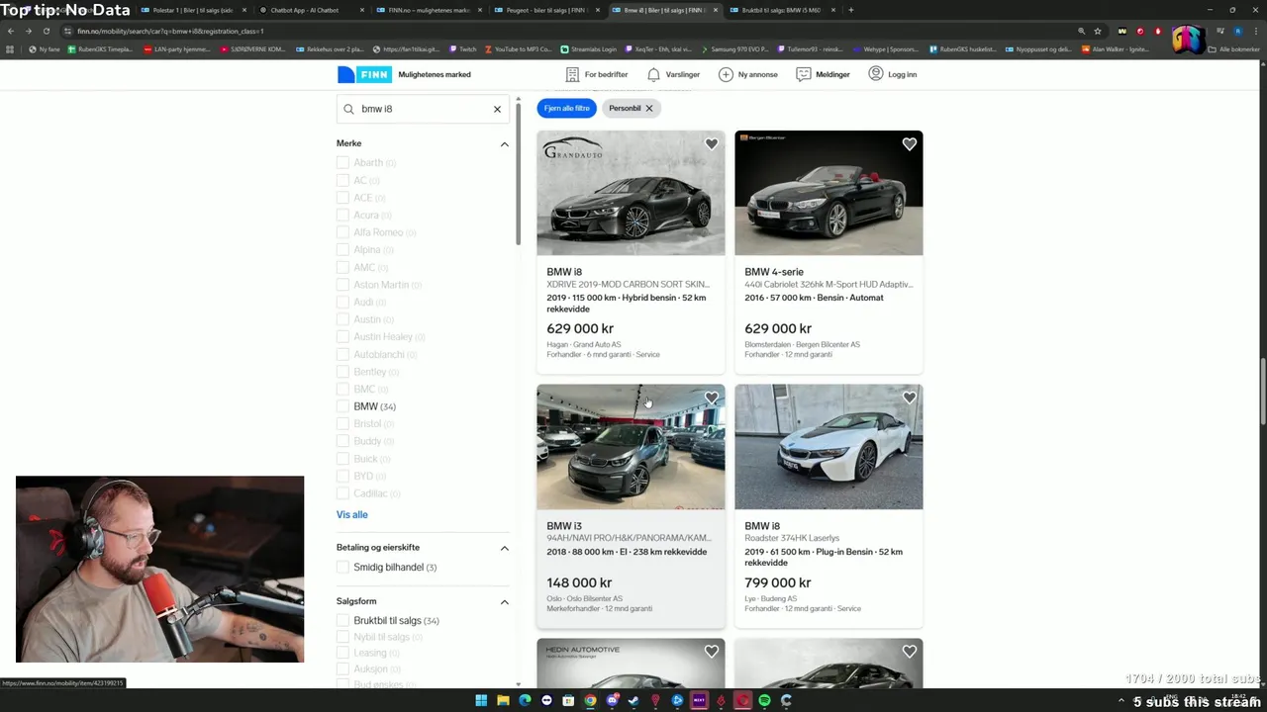
Task: Check the BYD brand checkbox
Action: 342,476
